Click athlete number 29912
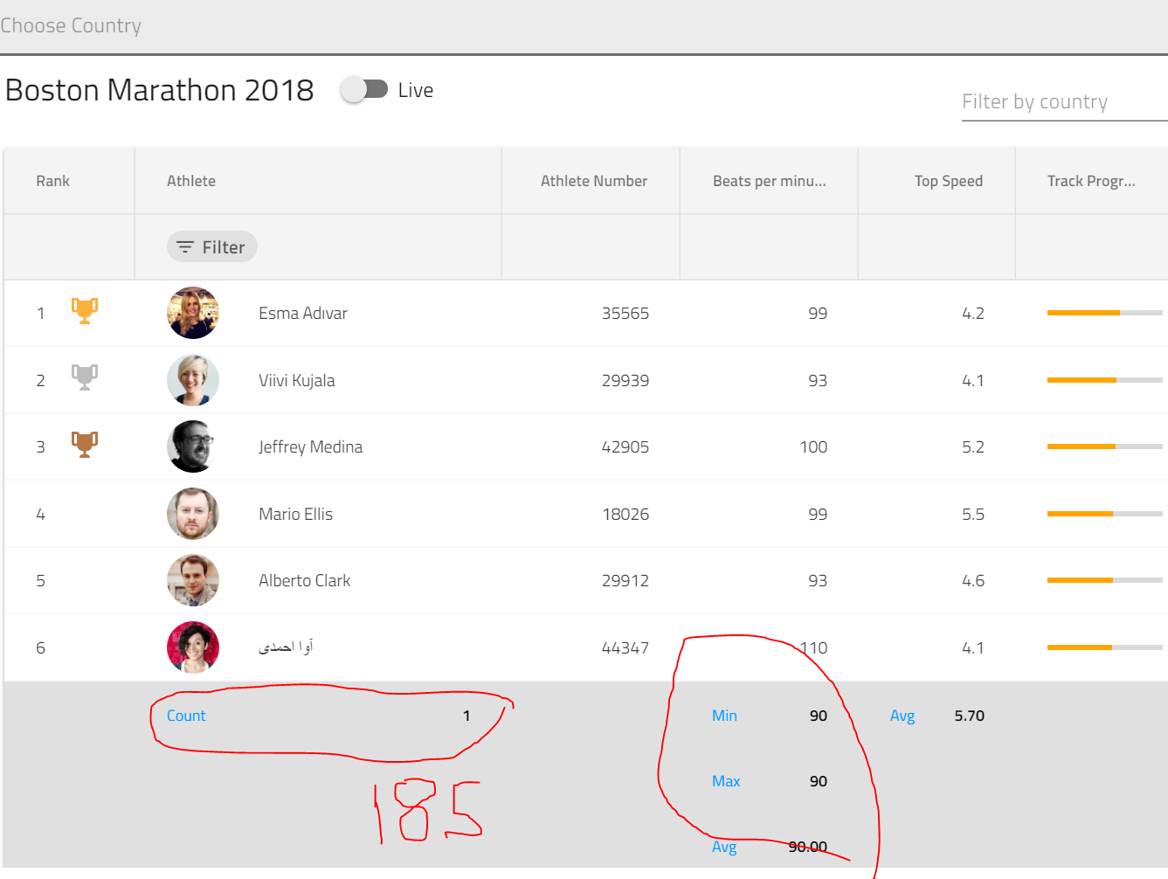The image size is (1168, 879). pos(625,580)
